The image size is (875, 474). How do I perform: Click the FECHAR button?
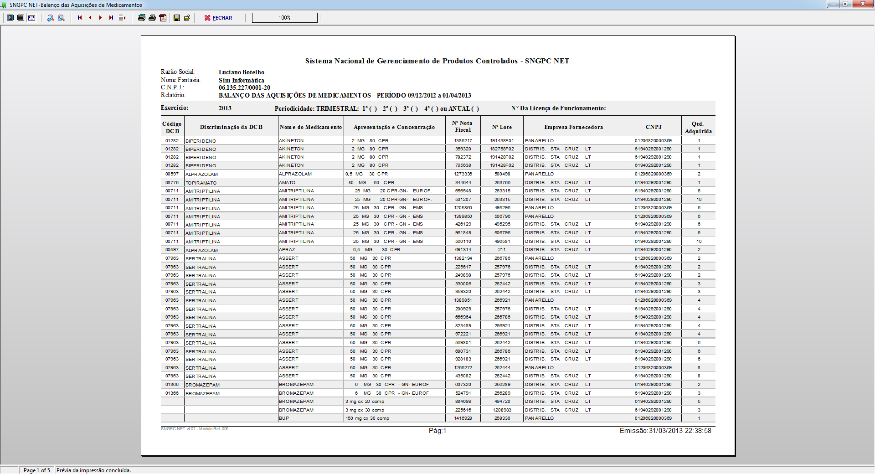pos(218,18)
